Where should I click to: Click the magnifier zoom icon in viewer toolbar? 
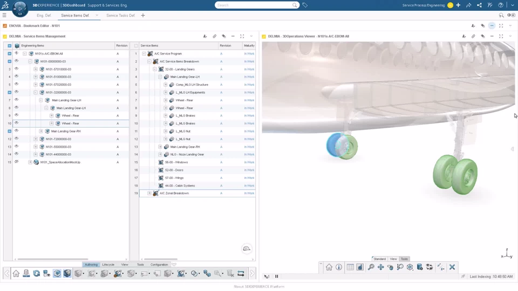coord(371,267)
